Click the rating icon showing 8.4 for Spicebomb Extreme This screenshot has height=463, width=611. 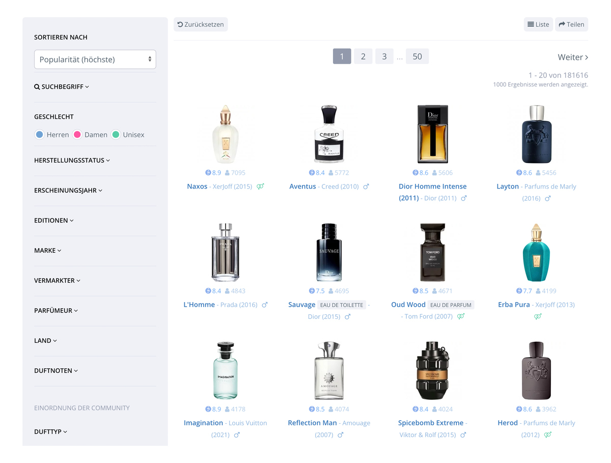pos(415,409)
